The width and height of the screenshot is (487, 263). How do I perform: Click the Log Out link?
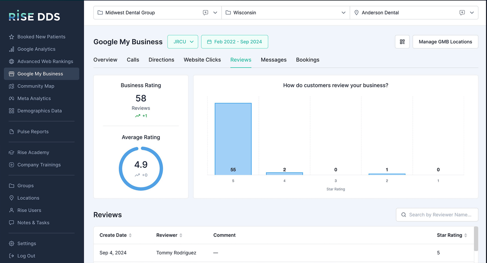pos(42,256)
